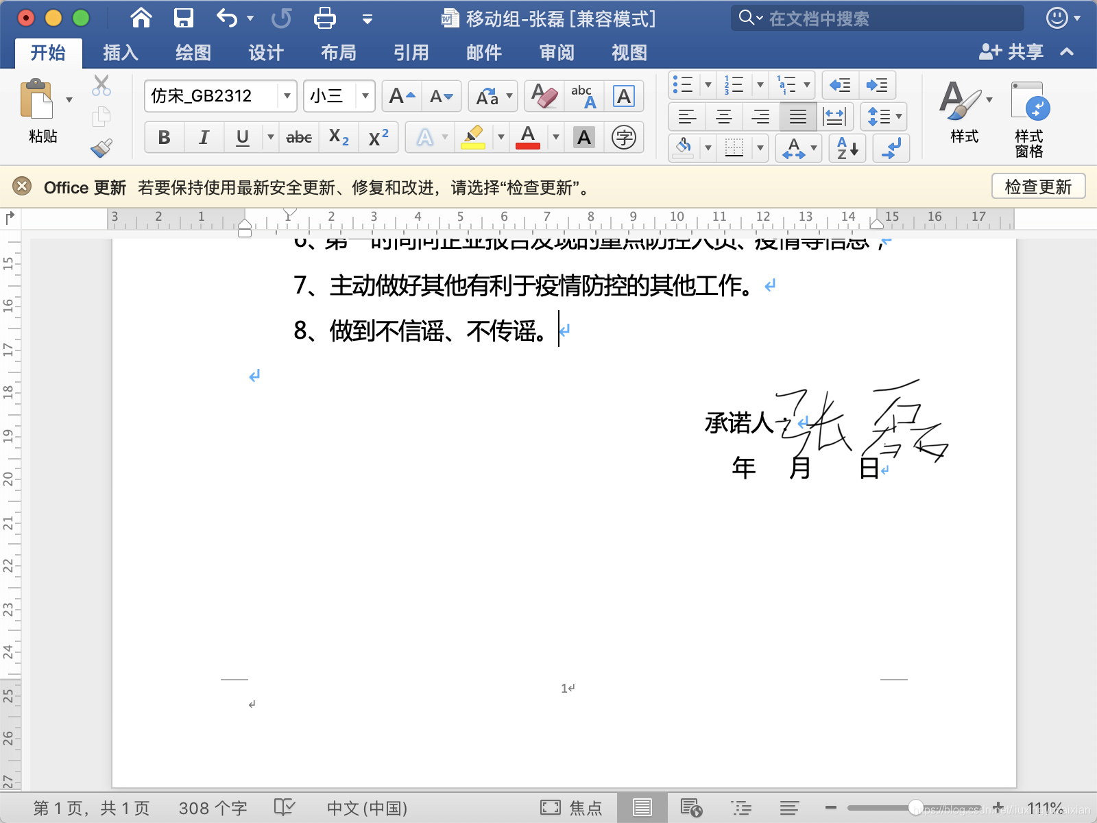Apply superscript formatting
The width and height of the screenshot is (1097, 823).
378,137
